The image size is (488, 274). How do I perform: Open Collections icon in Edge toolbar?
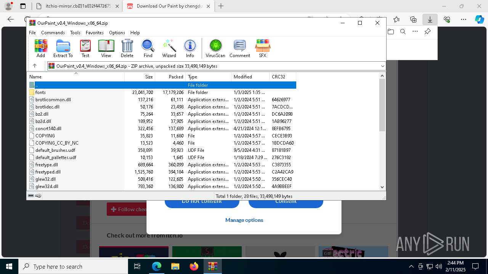413,19
